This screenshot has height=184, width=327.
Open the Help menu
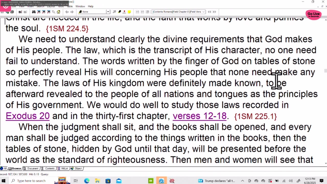click(91, 6)
